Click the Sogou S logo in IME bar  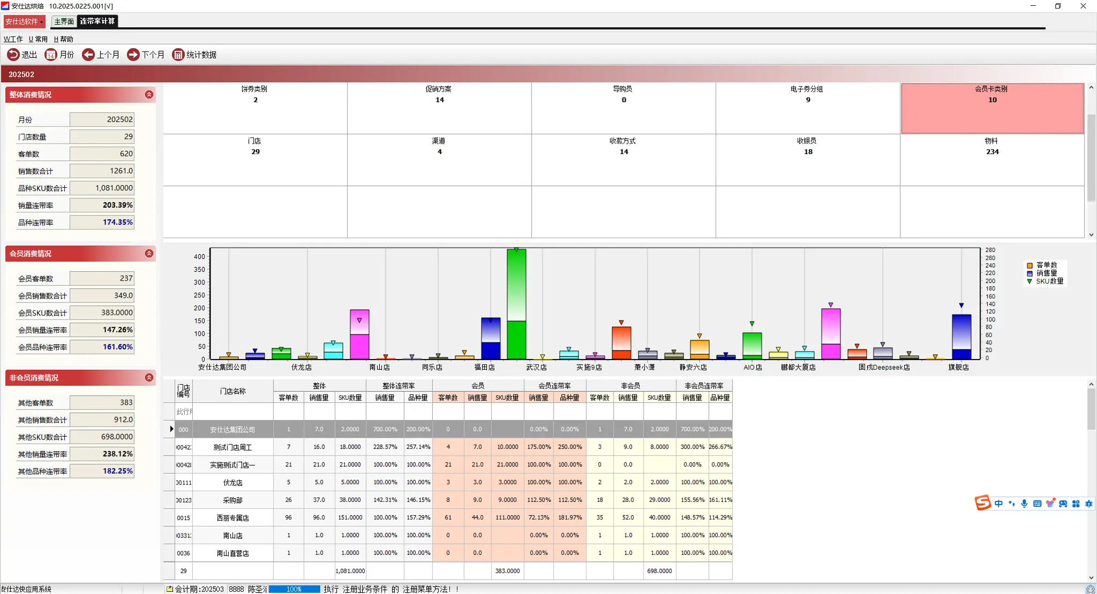(x=983, y=503)
